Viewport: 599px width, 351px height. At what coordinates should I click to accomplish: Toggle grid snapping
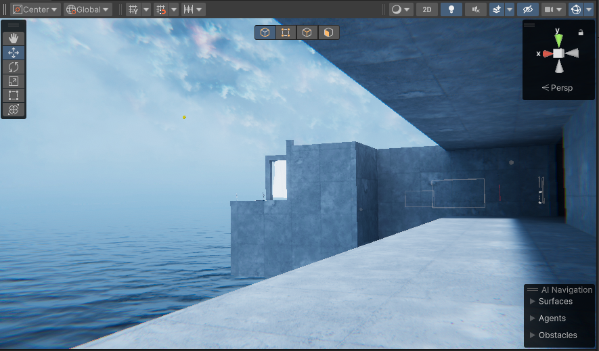pyautogui.click(x=161, y=9)
